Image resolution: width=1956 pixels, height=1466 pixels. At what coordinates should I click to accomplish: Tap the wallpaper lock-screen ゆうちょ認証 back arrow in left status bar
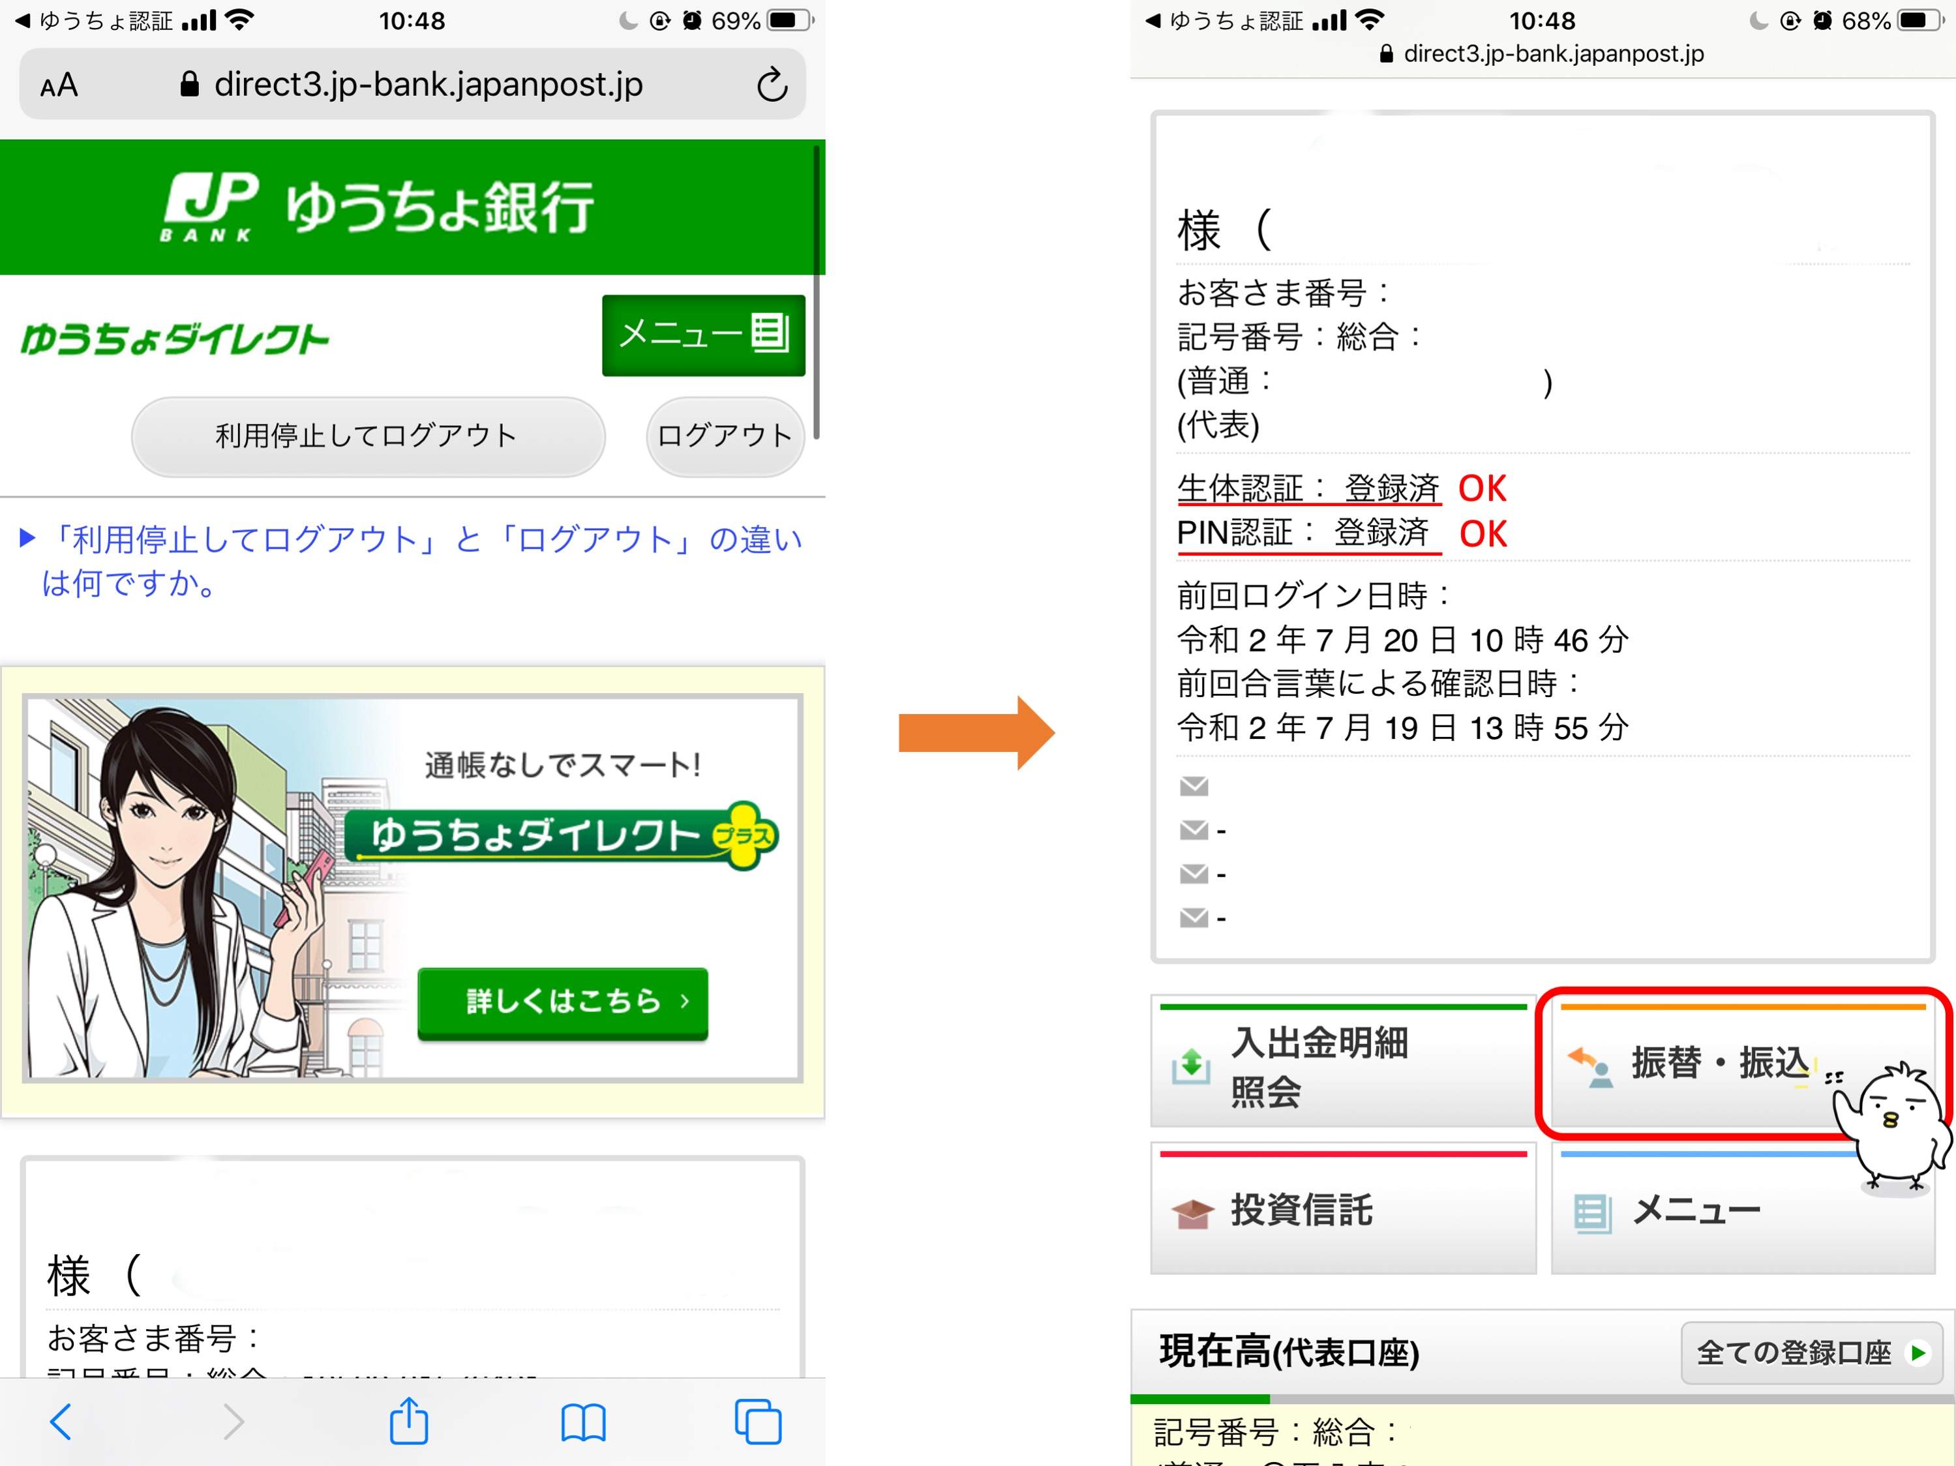[93, 20]
